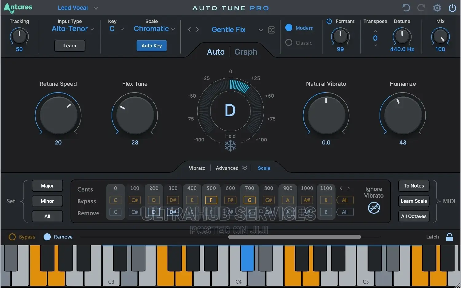Click the undo arrow icon
Viewport: 461px width, 288px height.
coord(406,8)
